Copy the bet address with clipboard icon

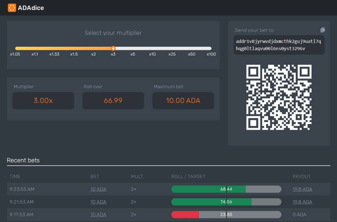tap(322, 30)
